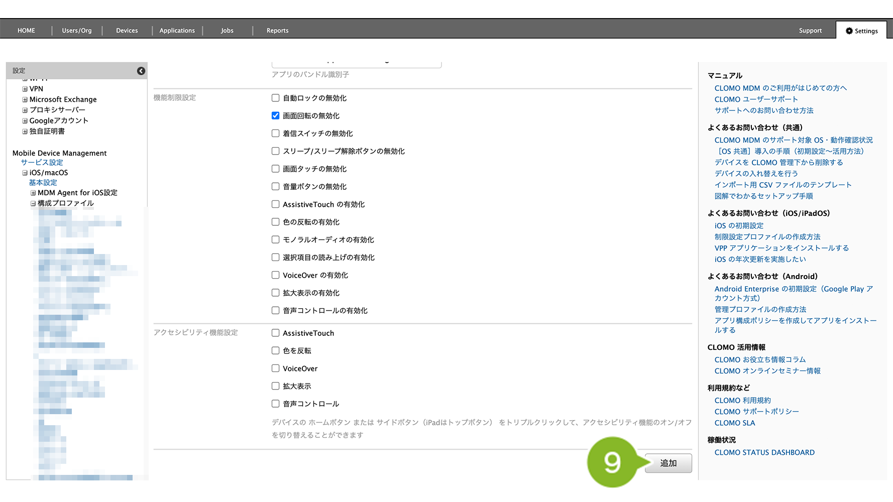Uncheck 画面回転の無効化 checkbox
893x502 pixels.
pos(275,115)
